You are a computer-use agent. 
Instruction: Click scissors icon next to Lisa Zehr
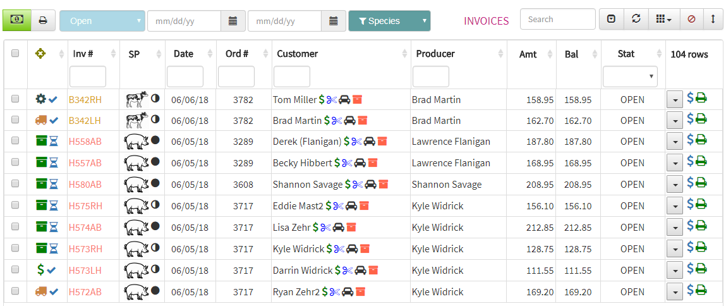tap(326, 227)
